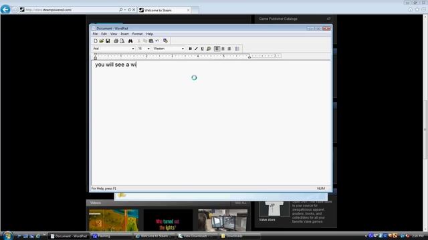Click the Bullets list icon
Image resolution: width=428 pixels, height=240 pixels.
pyautogui.click(x=237, y=49)
